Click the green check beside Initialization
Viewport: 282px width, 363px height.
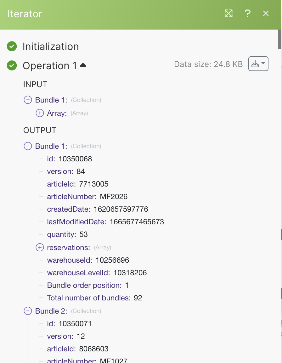point(12,46)
